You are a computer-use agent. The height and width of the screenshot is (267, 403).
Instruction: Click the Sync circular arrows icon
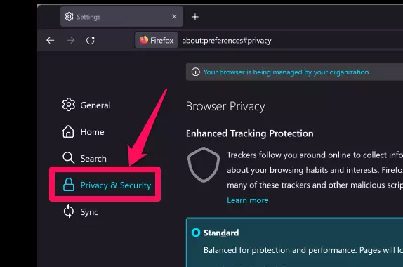pyautogui.click(x=69, y=211)
